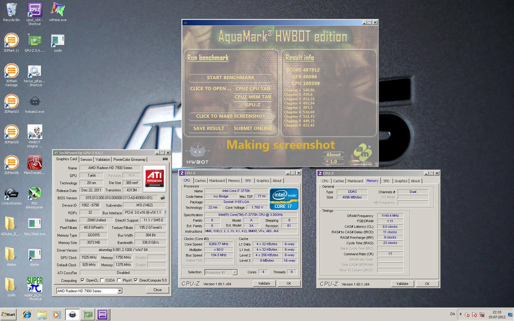Open Windows Explorer folder in taskbar
The image size is (514, 321).
42,314
